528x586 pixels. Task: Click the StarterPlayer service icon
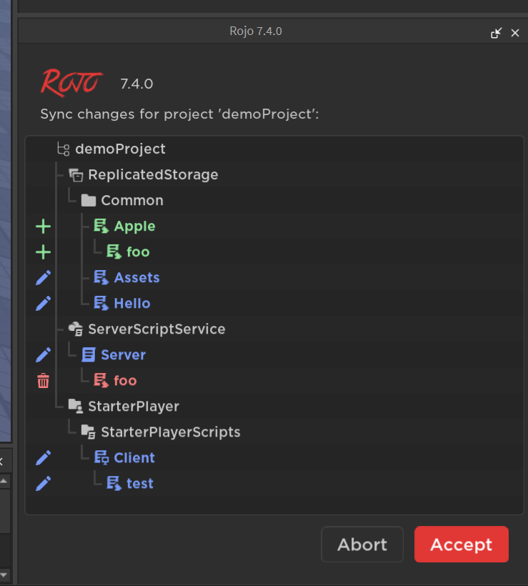[76, 407]
